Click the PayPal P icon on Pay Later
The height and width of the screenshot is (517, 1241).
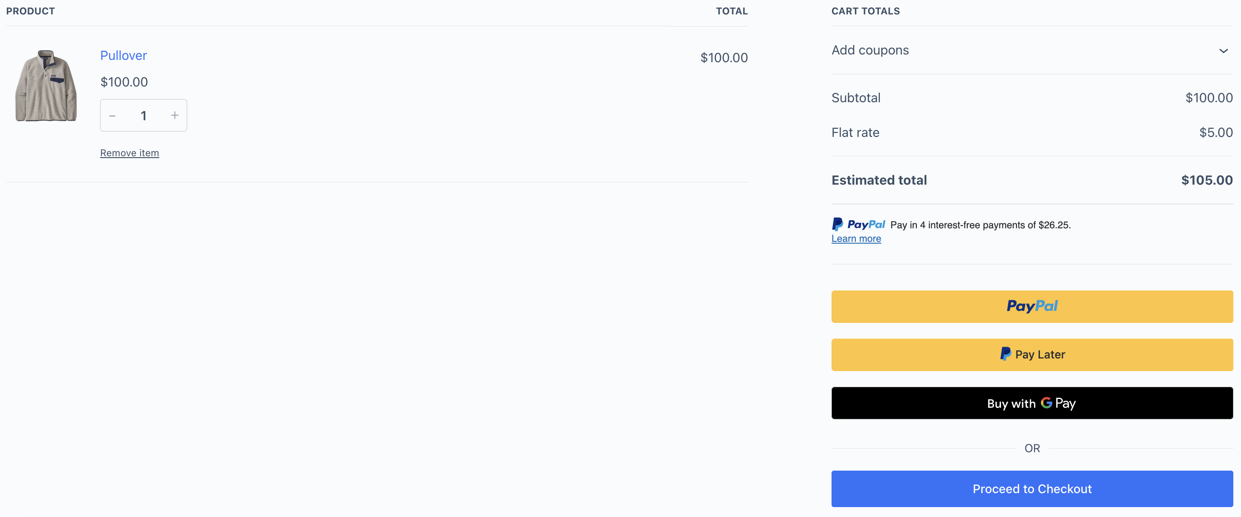click(x=1005, y=354)
